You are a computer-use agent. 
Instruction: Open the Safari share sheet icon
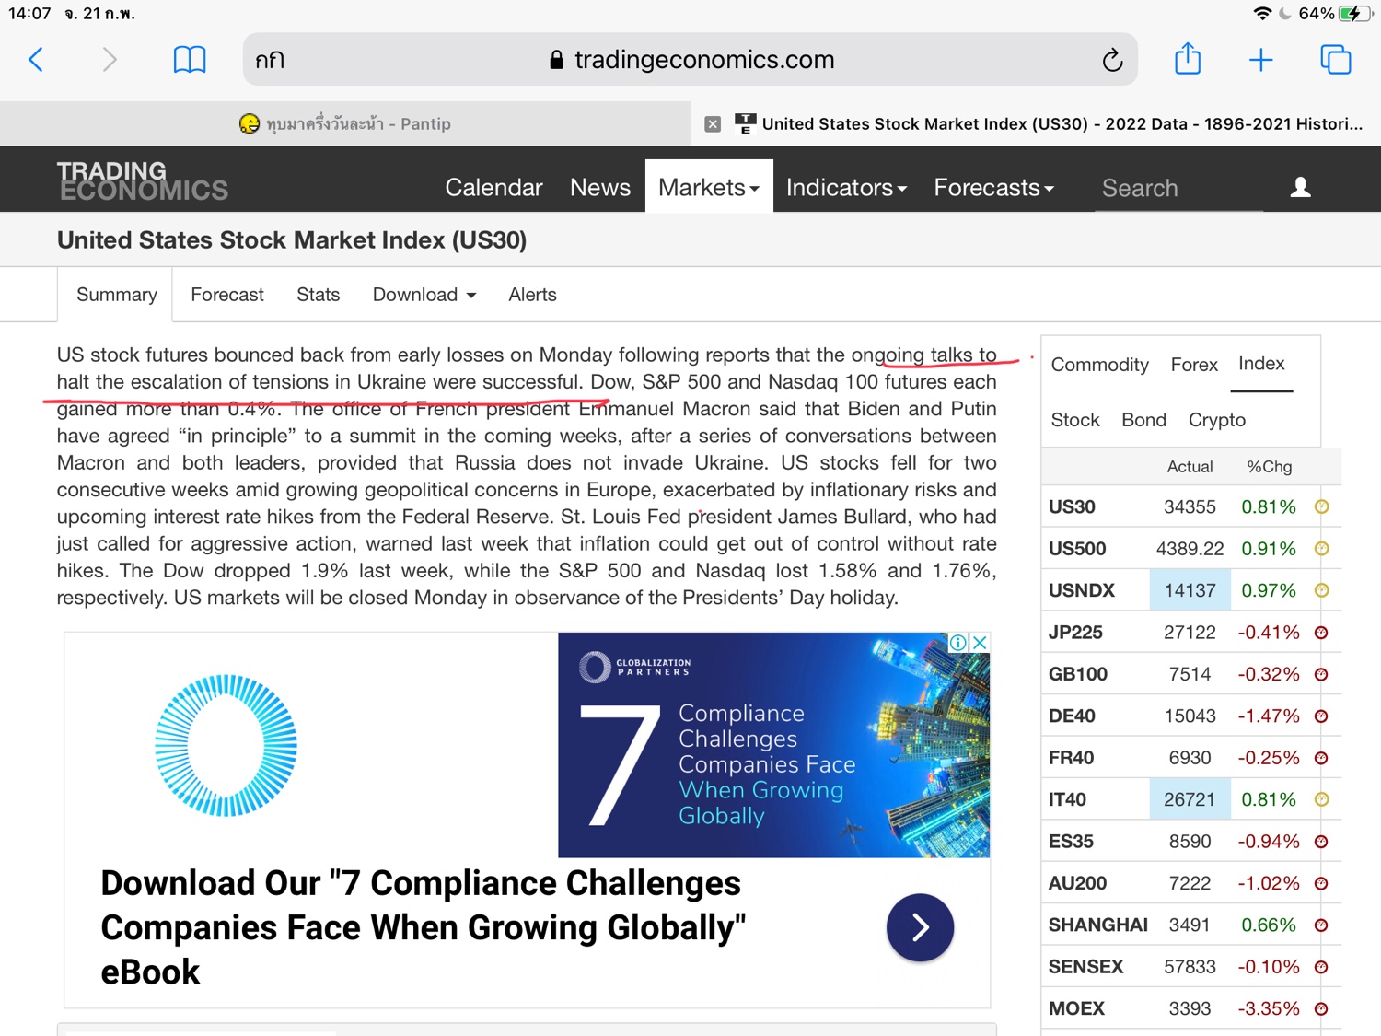click(x=1188, y=59)
